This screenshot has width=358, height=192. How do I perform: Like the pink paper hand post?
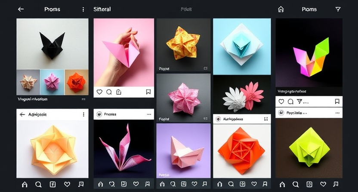(99, 92)
